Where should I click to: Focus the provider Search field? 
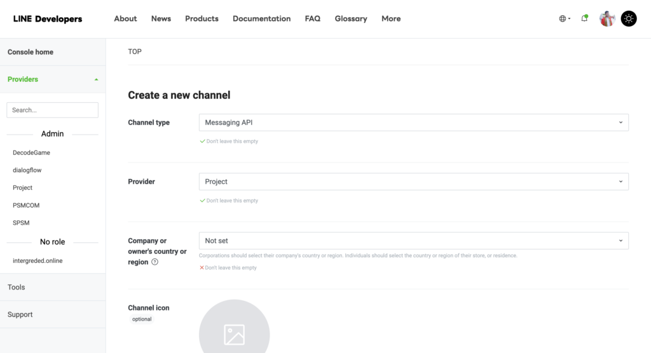click(x=52, y=110)
